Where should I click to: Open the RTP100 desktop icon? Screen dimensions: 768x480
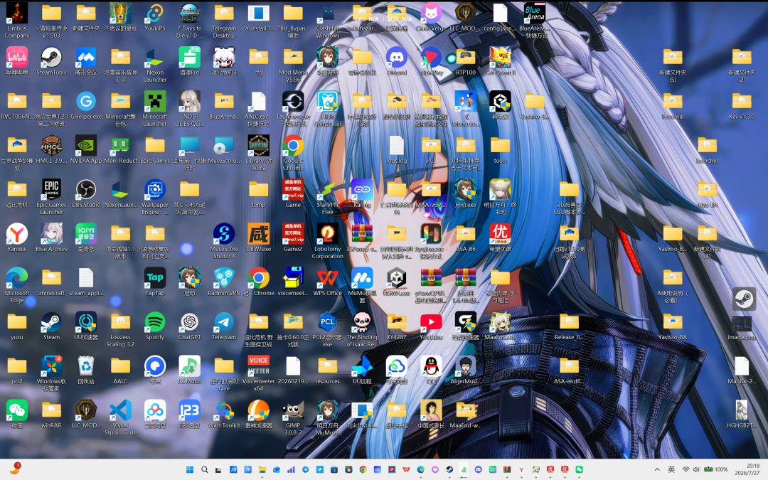(x=466, y=60)
